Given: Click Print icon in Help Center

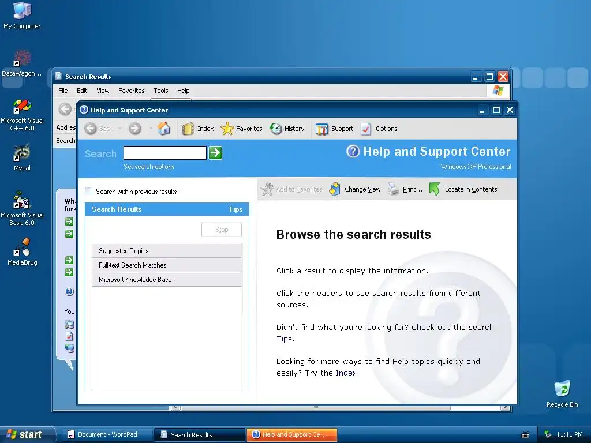Looking at the screenshot, I should [393, 189].
